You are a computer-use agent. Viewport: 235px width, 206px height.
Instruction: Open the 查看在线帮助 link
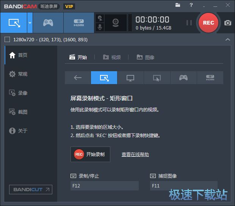[135, 154]
